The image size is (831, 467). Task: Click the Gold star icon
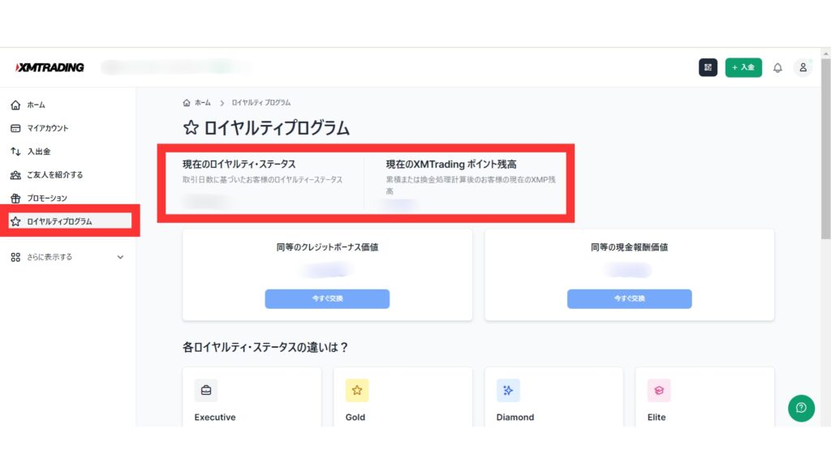tap(357, 391)
